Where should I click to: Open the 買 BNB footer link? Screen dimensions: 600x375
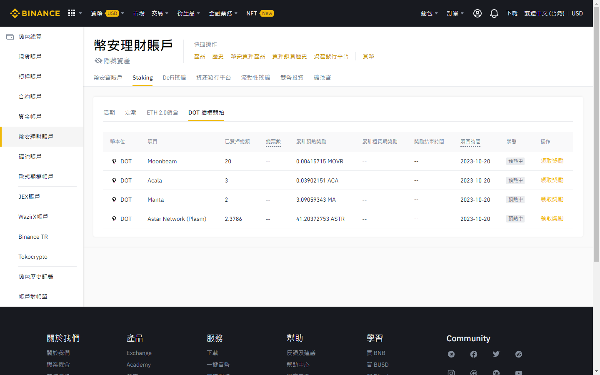(x=376, y=353)
